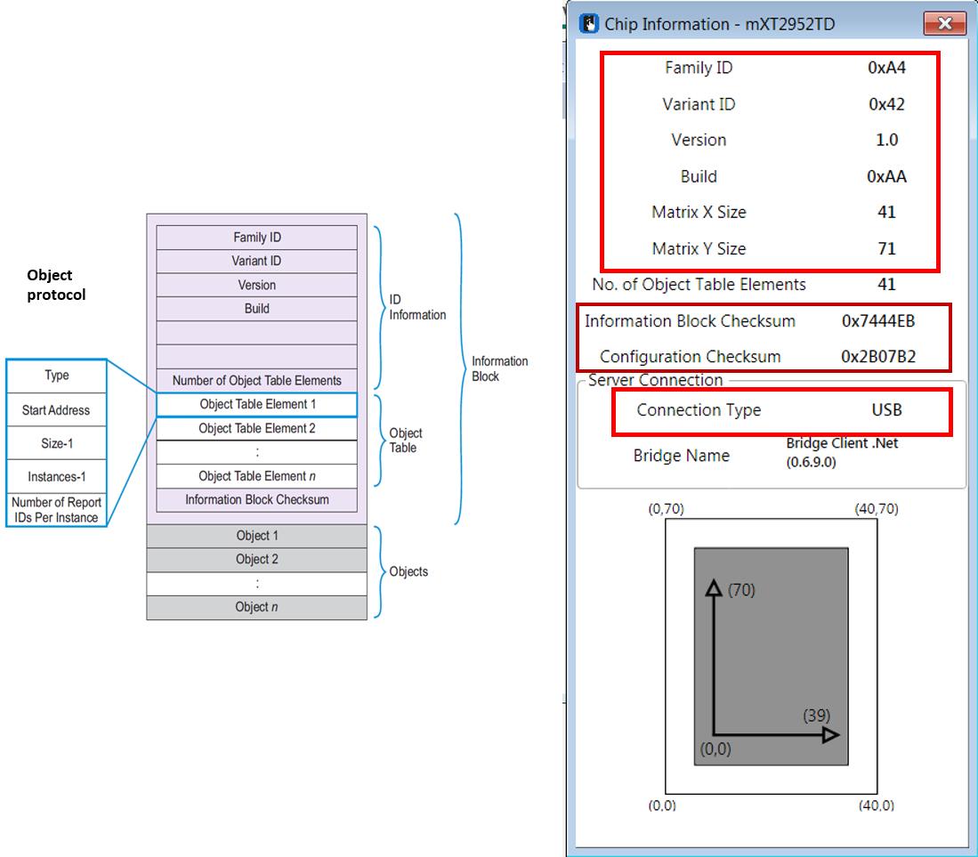Select the Family ID value 0xA4

tap(886, 68)
